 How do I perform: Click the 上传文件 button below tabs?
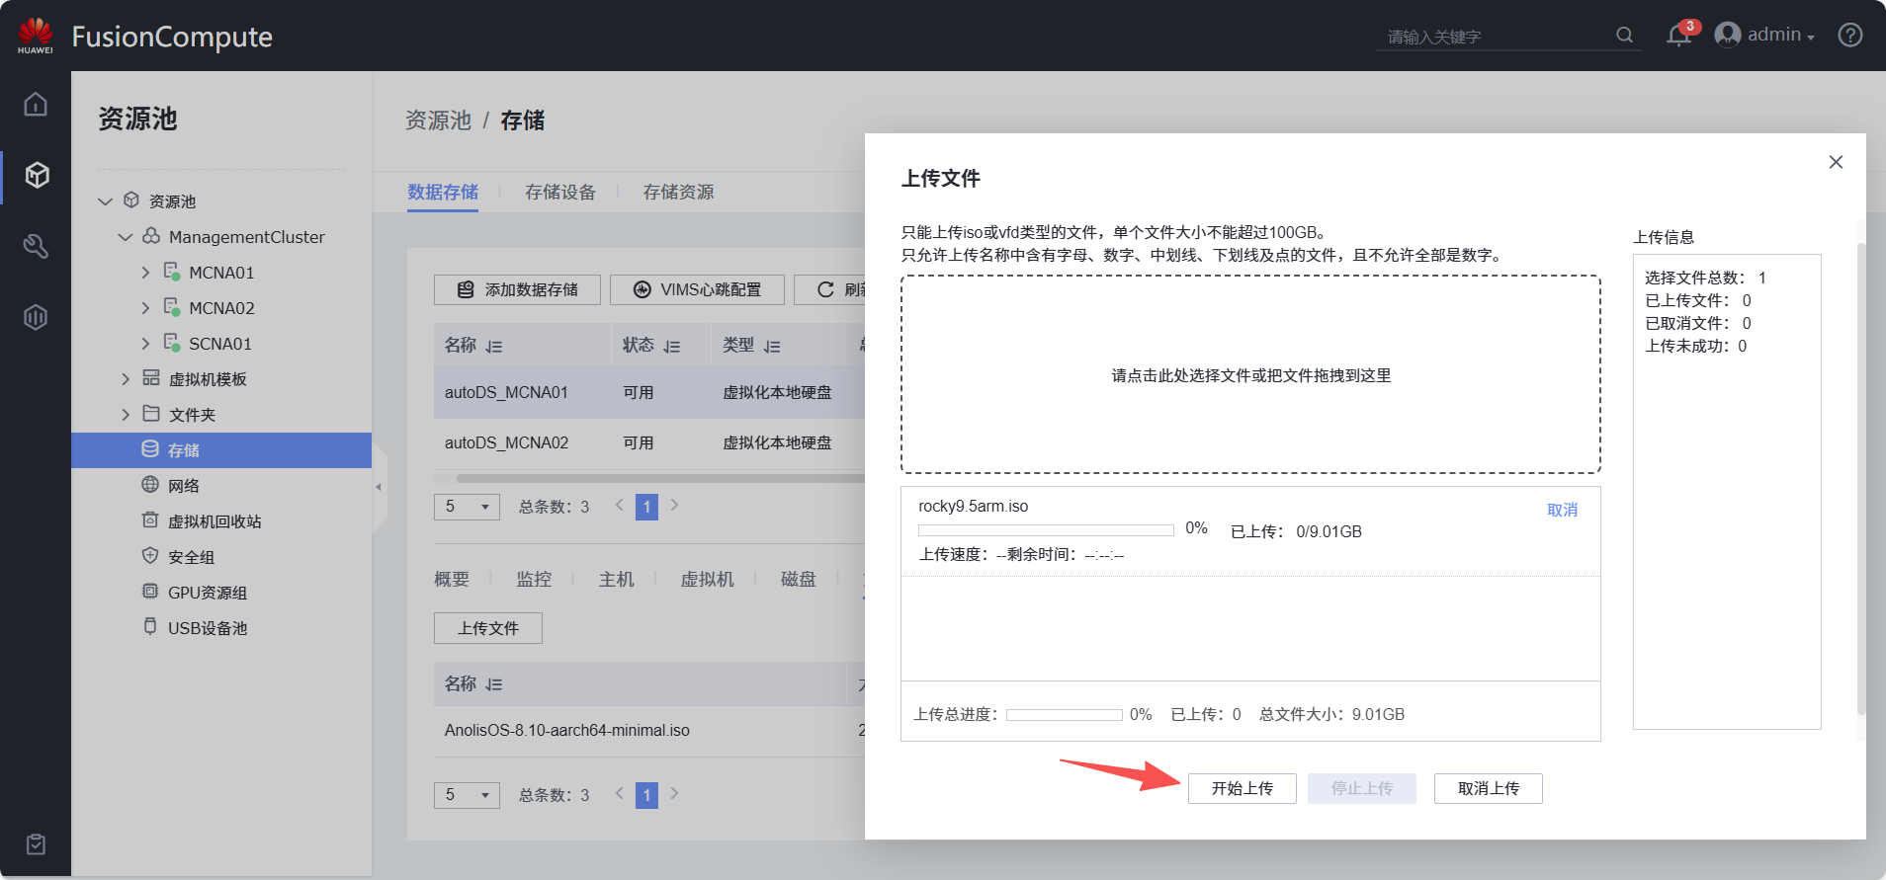[488, 628]
